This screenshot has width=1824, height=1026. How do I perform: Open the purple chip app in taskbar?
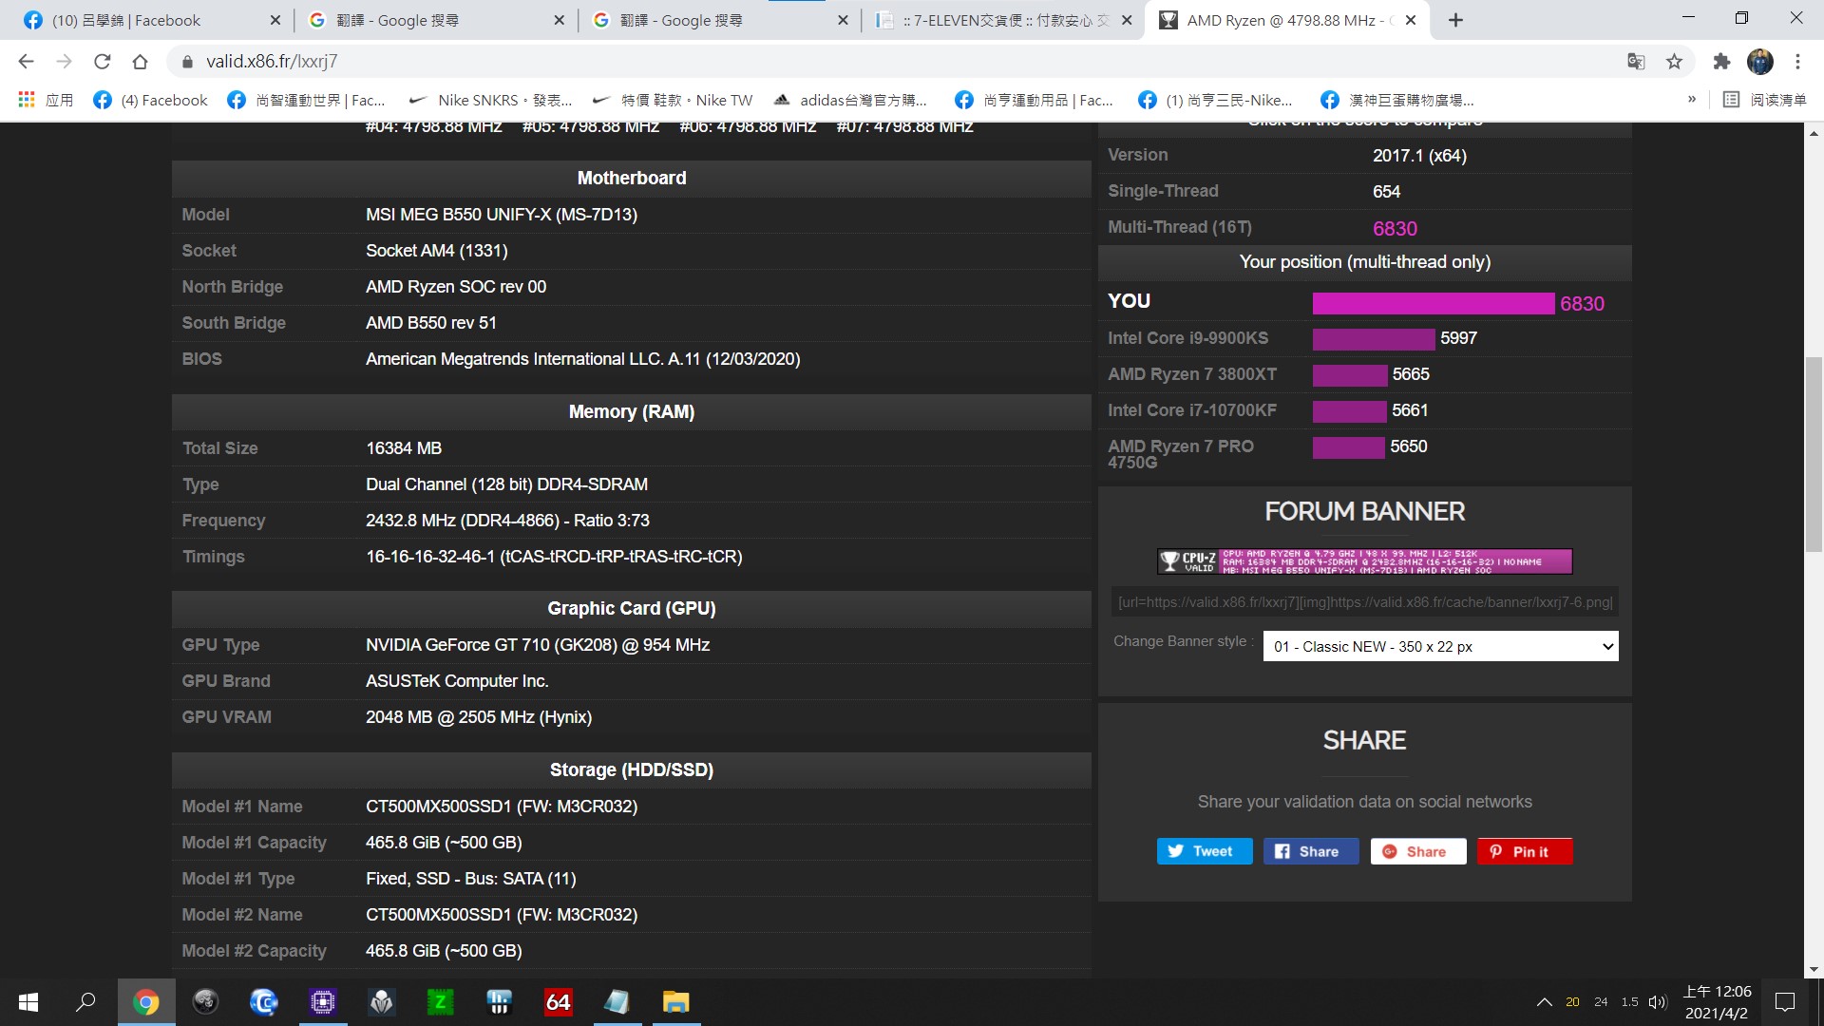(322, 1002)
